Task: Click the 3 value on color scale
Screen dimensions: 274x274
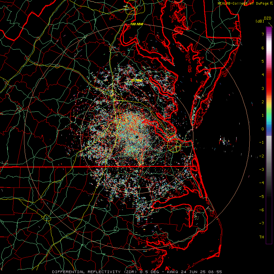Action: click(x=263, y=88)
